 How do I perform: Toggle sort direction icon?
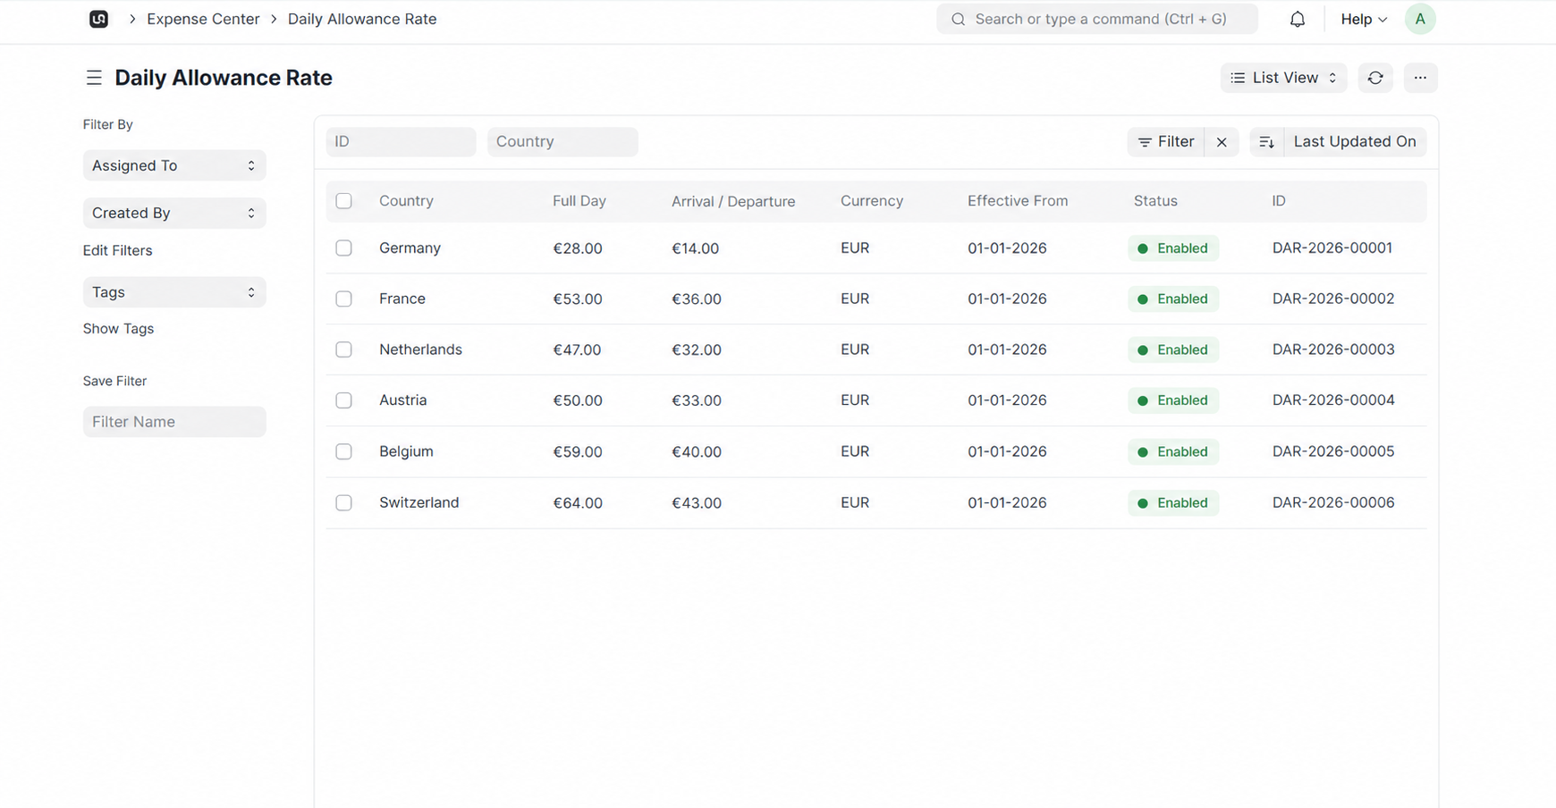(1266, 142)
